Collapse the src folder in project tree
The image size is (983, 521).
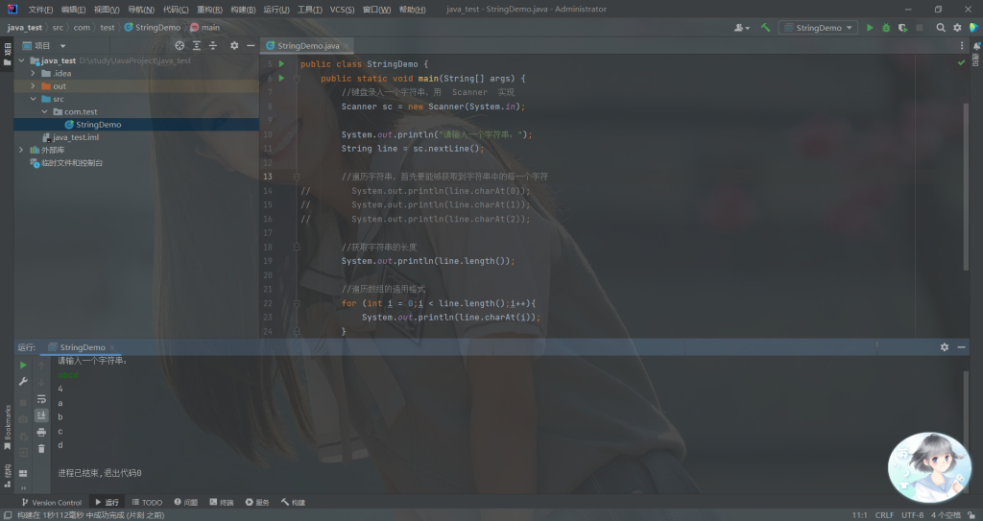tap(34, 99)
